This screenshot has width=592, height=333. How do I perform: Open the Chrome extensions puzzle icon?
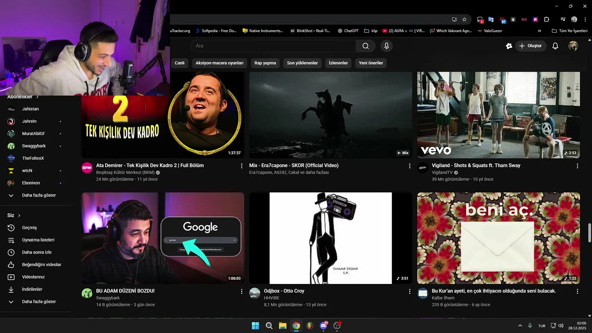pyautogui.click(x=547, y=19)
